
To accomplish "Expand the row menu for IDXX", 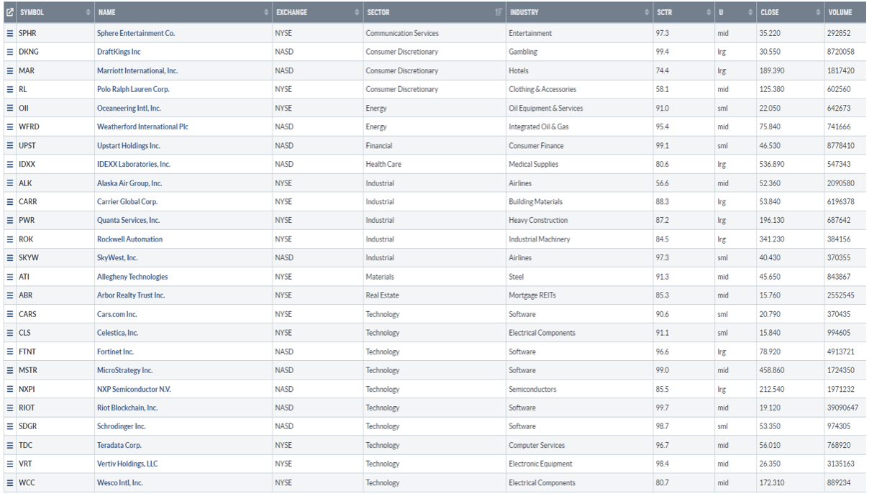I will tap(10, 164).
